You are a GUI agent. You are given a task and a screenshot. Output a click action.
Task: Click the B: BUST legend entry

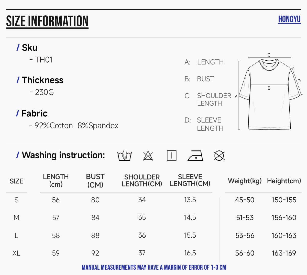[199, 79]
